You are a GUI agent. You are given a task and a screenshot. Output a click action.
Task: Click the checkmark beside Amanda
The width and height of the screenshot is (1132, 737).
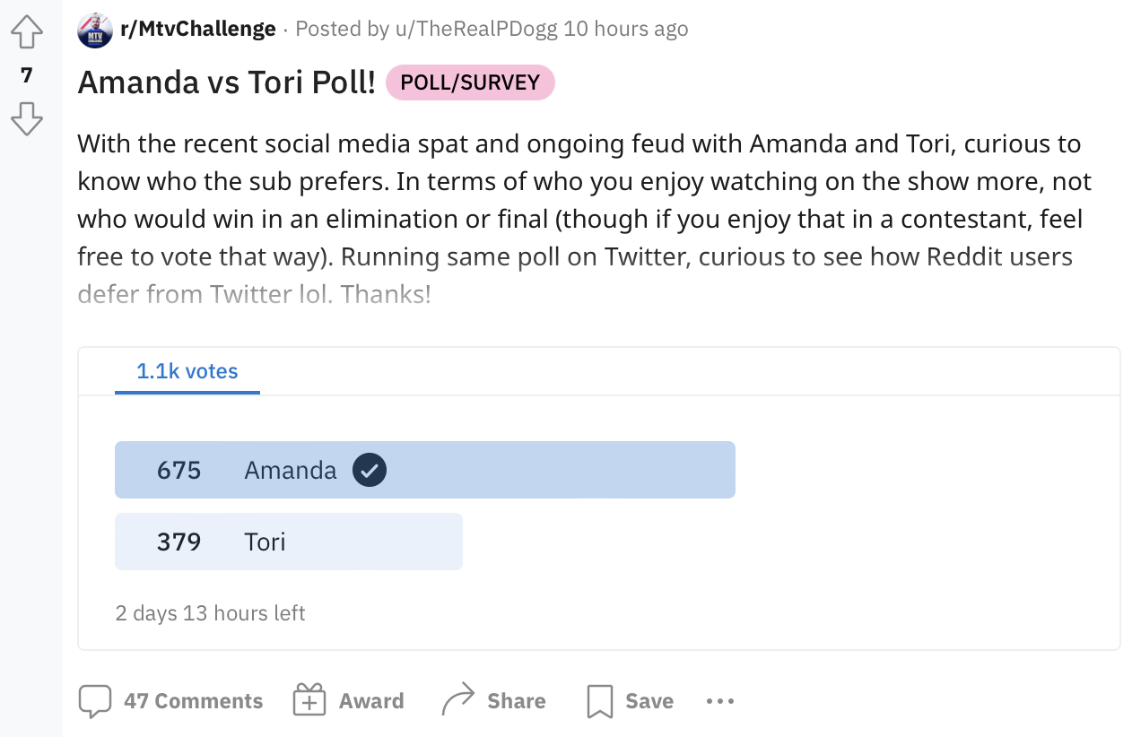pos(370,470)
